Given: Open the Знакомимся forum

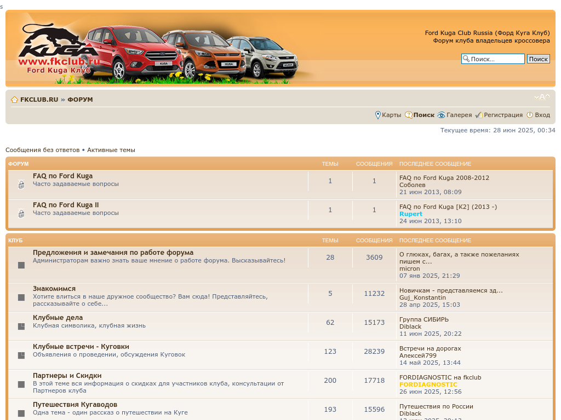Looking at the screenshot, I should 54,289.
